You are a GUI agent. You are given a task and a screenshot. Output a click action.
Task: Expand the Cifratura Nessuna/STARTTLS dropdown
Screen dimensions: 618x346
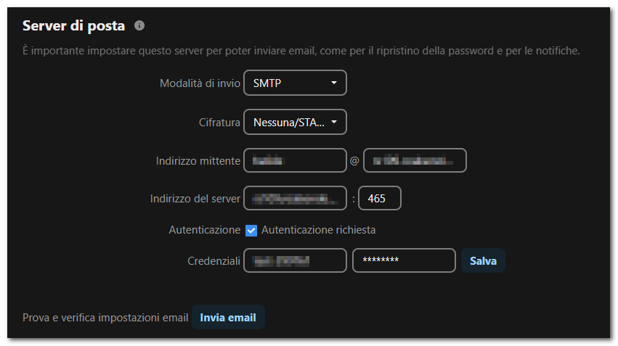click(x=295, y=122)
